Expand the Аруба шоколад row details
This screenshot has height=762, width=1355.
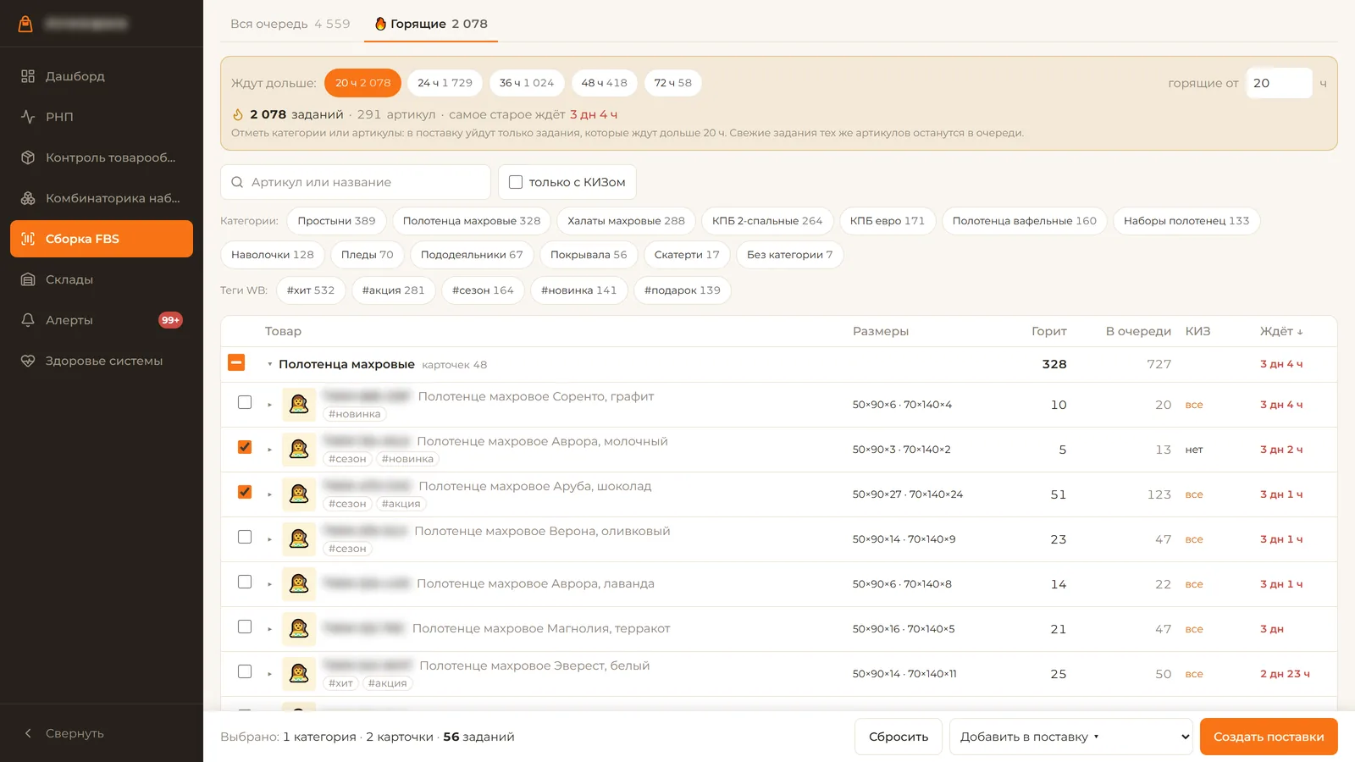270,494
